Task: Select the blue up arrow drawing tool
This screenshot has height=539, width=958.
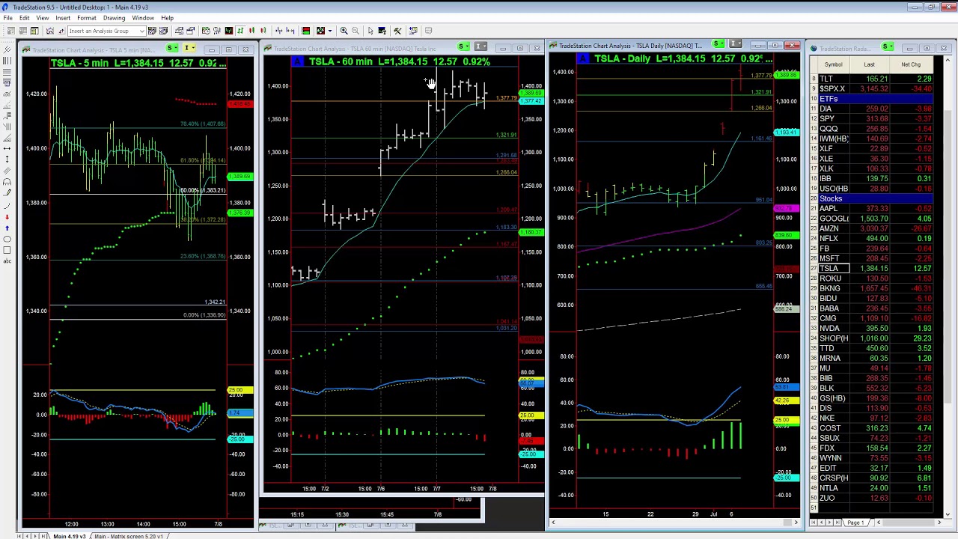Action: [x=7, y=228]
